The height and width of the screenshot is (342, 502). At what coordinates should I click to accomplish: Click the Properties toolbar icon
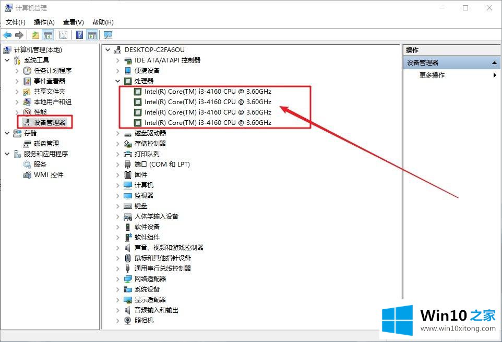pyautogui.click(x=63, y=35)
